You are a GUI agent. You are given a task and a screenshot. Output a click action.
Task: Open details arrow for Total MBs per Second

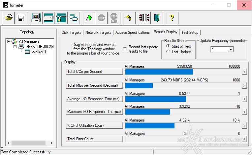point(244,85)
